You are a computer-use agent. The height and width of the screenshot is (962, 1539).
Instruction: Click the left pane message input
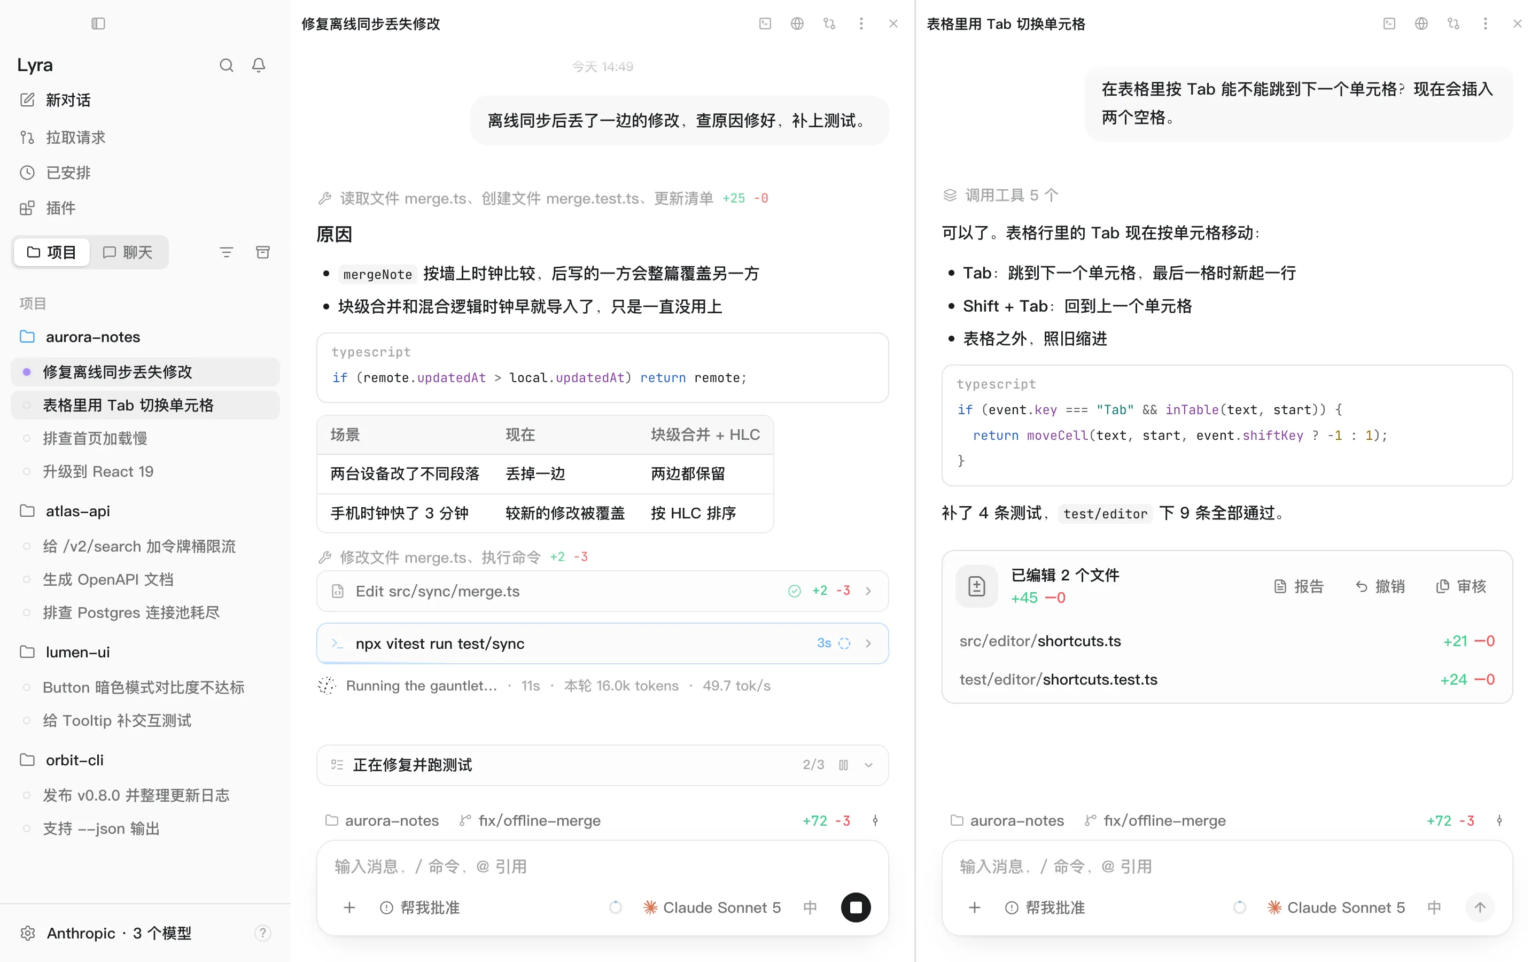pyautogui.click(x=602, y=866)
